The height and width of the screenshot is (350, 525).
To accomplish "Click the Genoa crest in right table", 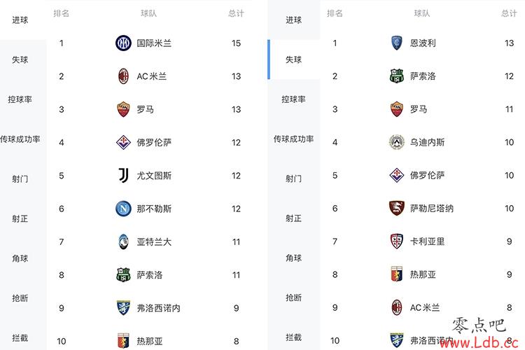I will [x=397, y=274].
